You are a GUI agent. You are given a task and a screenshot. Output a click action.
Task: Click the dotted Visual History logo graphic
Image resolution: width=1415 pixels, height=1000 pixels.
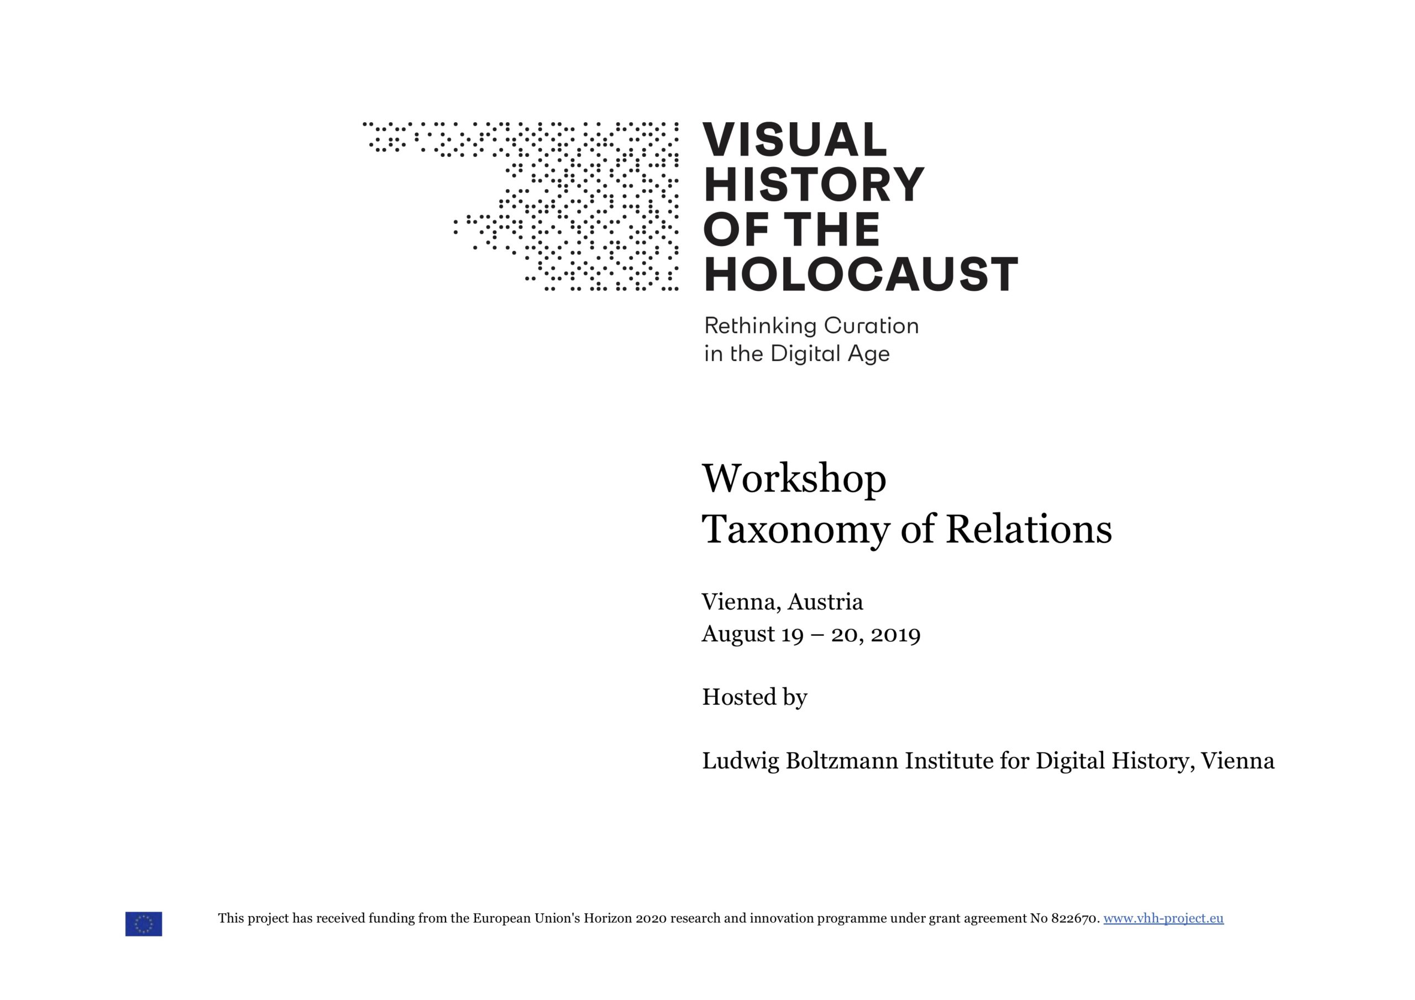[520, 206]
